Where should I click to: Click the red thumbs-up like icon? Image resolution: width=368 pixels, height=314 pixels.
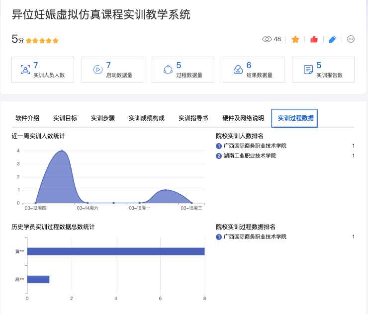(314, 39)
